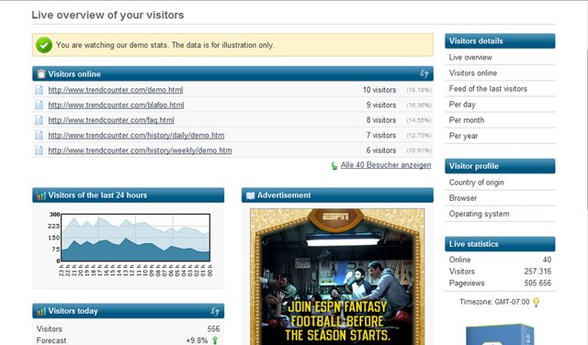The height and width of the screenshot is (345, 588).
Task: Click the page icon beside faq.html link
Action: [39, 120]
